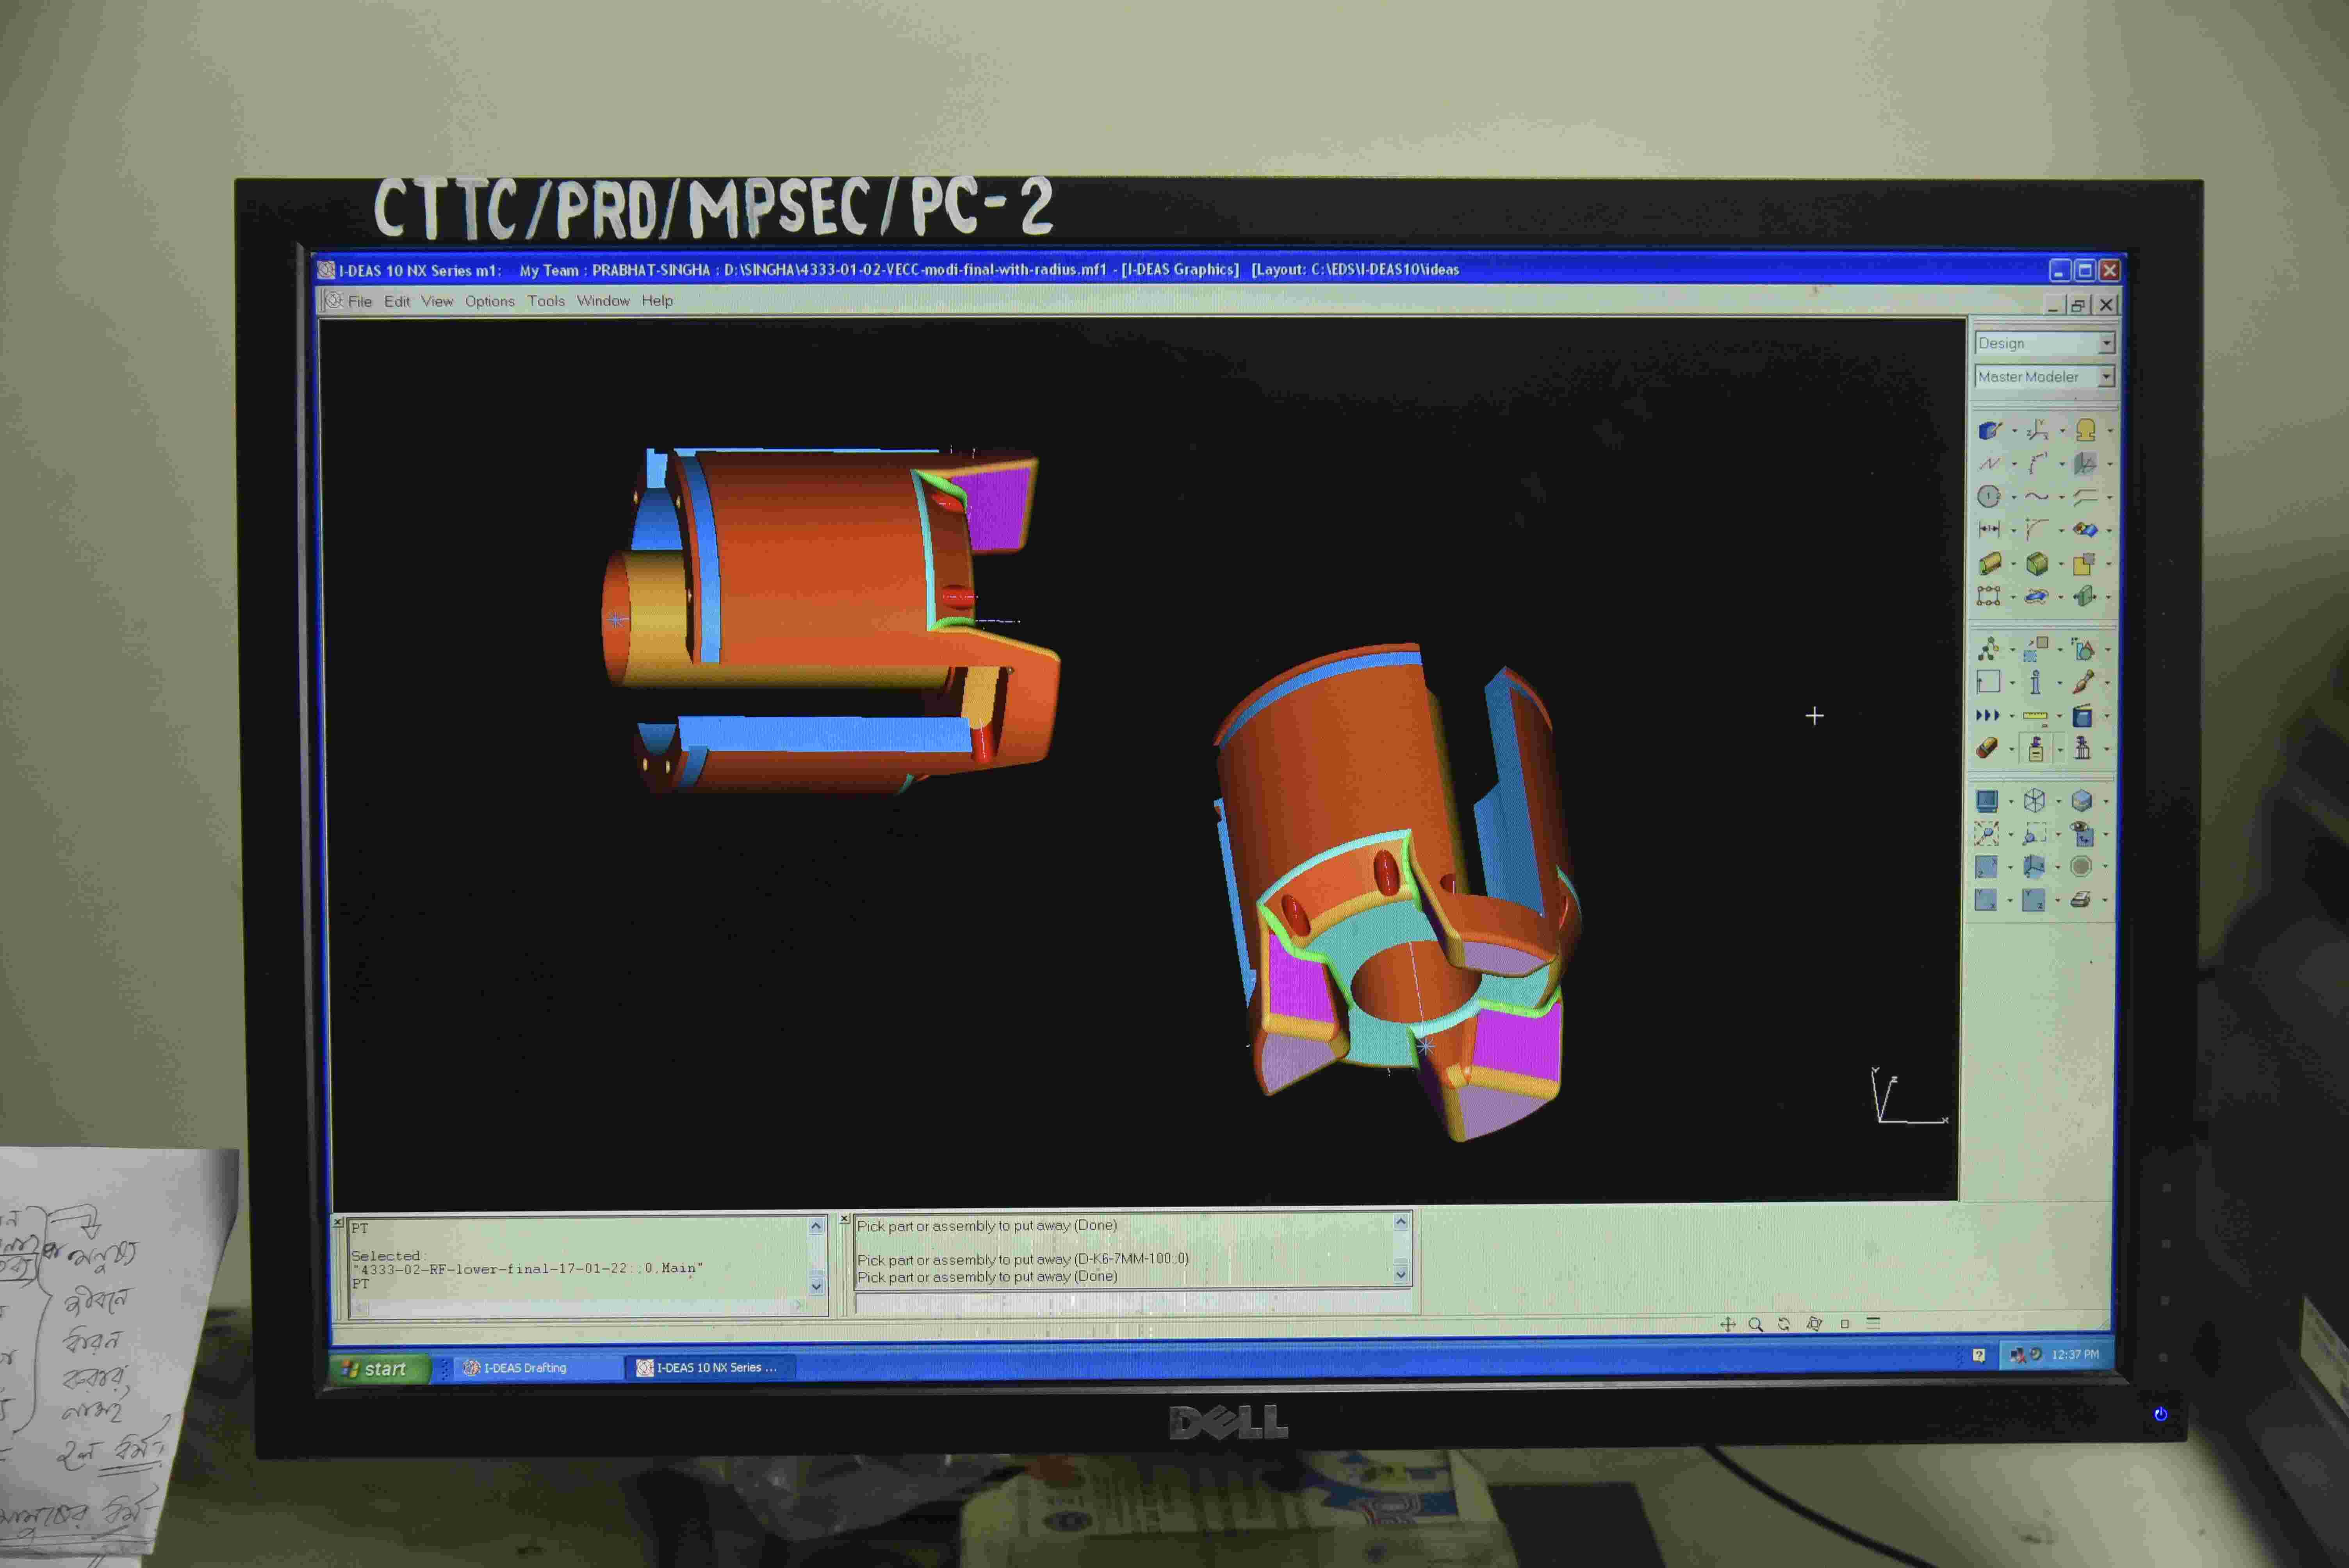2349x1568 pixels.
Task: Open the File menu
Action: coord(360,301)
